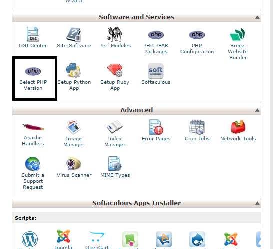This screenshot has height=249, width=273.
Task: Open Setup Python App icon
Action: (73, 70)
